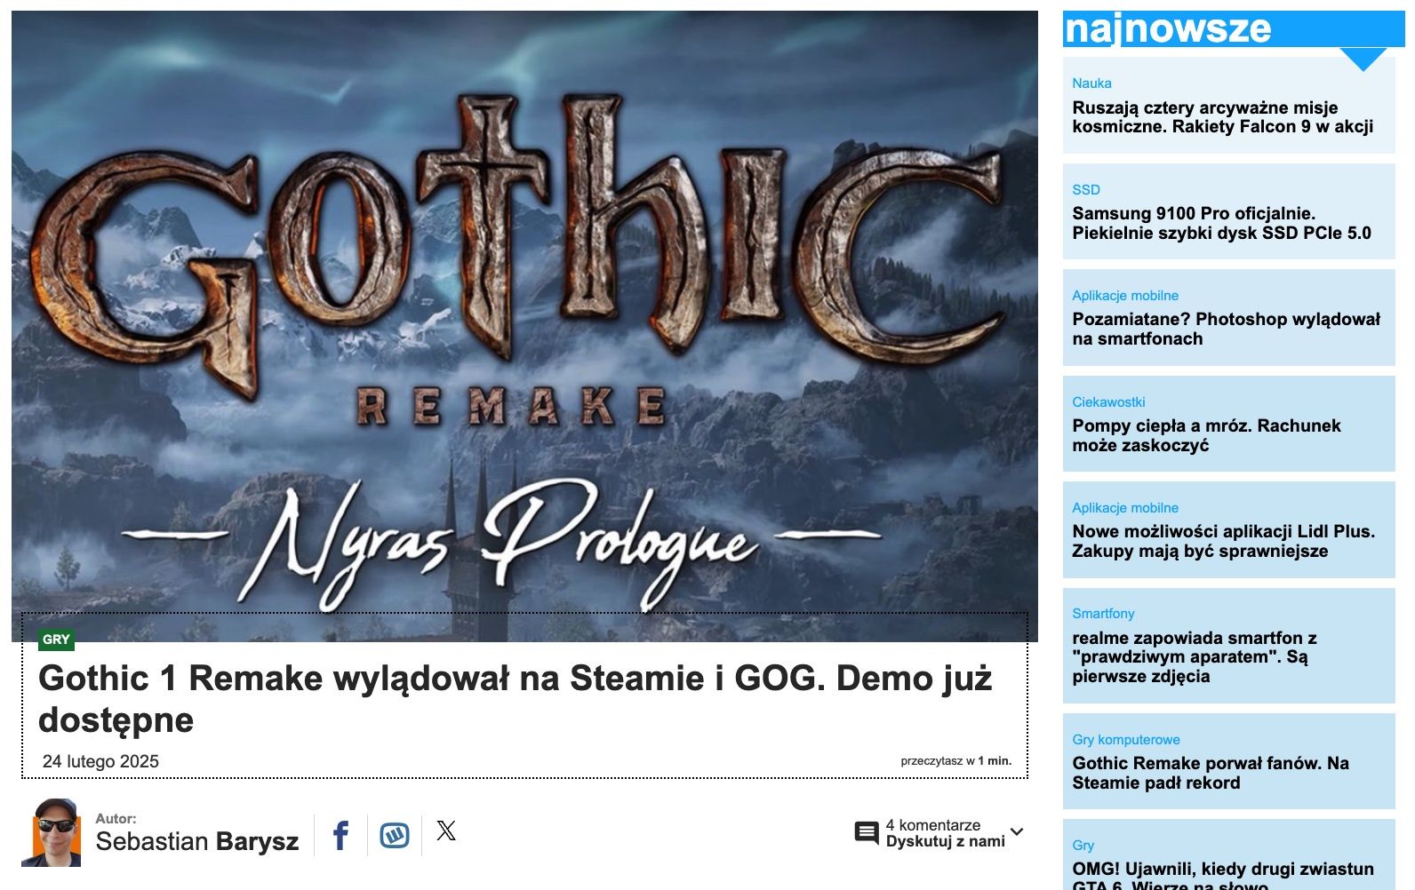Read Pompy ciepła a mróz article
Screen dimensions: 1415x890
point(1206,435)
